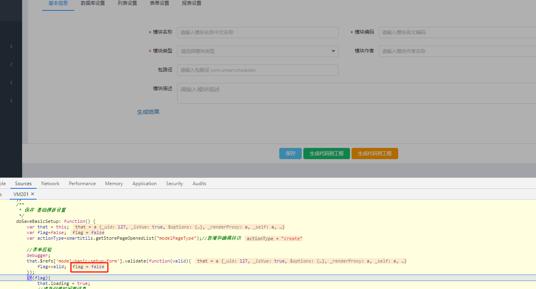Click the 'flag=valid;' code line

click(x=51, y=267)
